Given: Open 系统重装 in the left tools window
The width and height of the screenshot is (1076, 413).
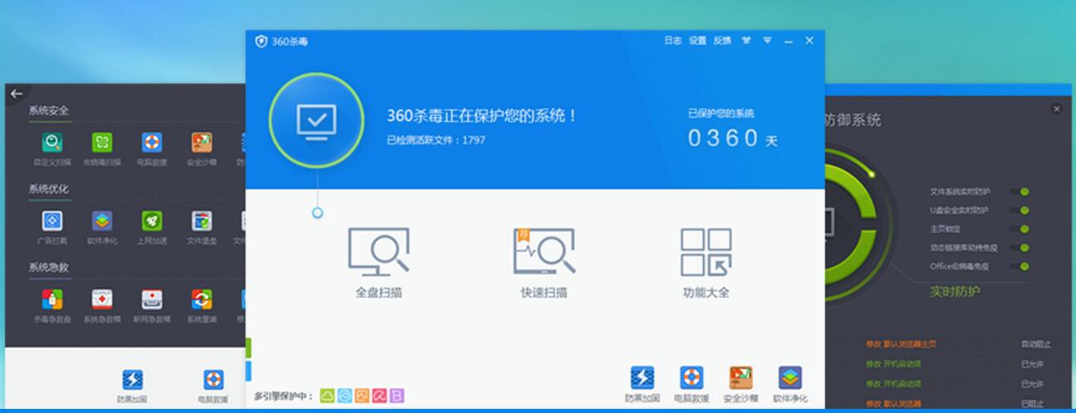Looking at the screenshot, I should coord(201,305).
